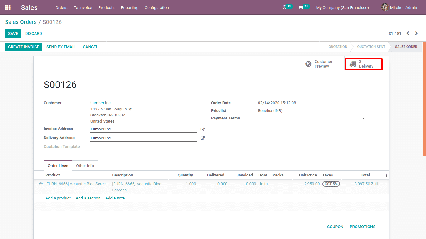The width and height of the screenshot is (426, 239).
Task: Go to previous record arrow
Action: pos(408,33)
